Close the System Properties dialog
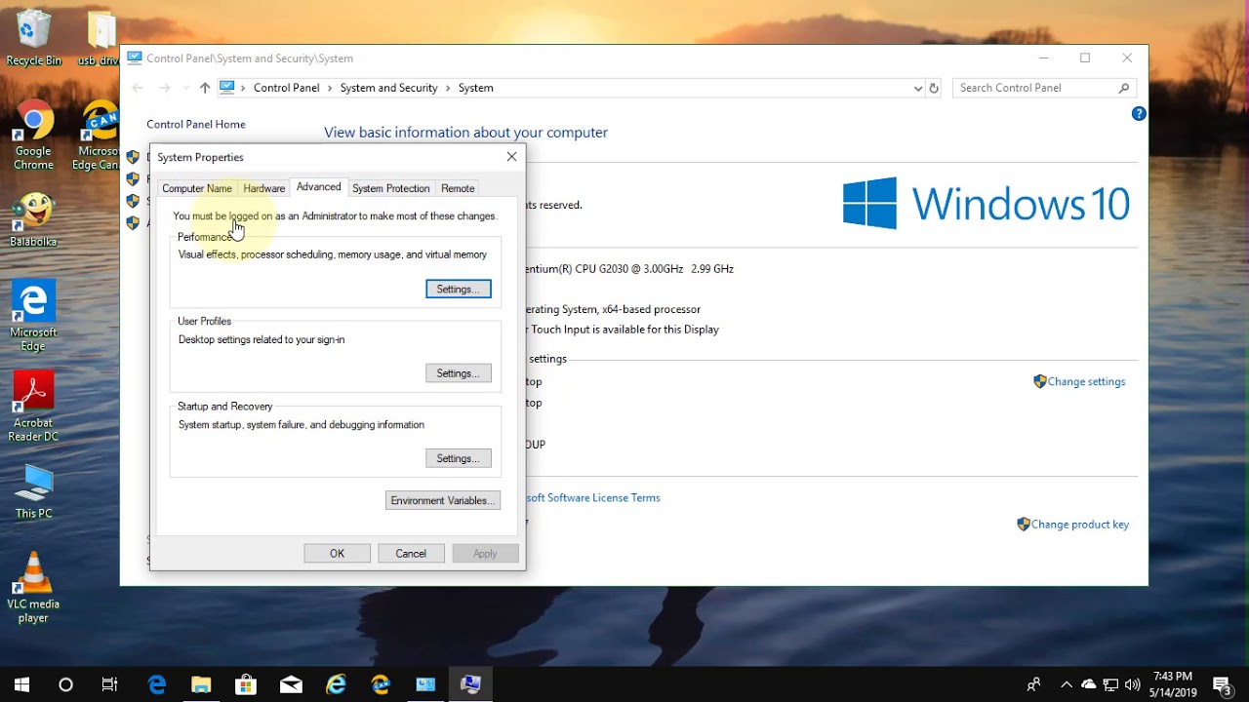The width and height of the screenshot is (1249, 702). (x=511, y=157)
